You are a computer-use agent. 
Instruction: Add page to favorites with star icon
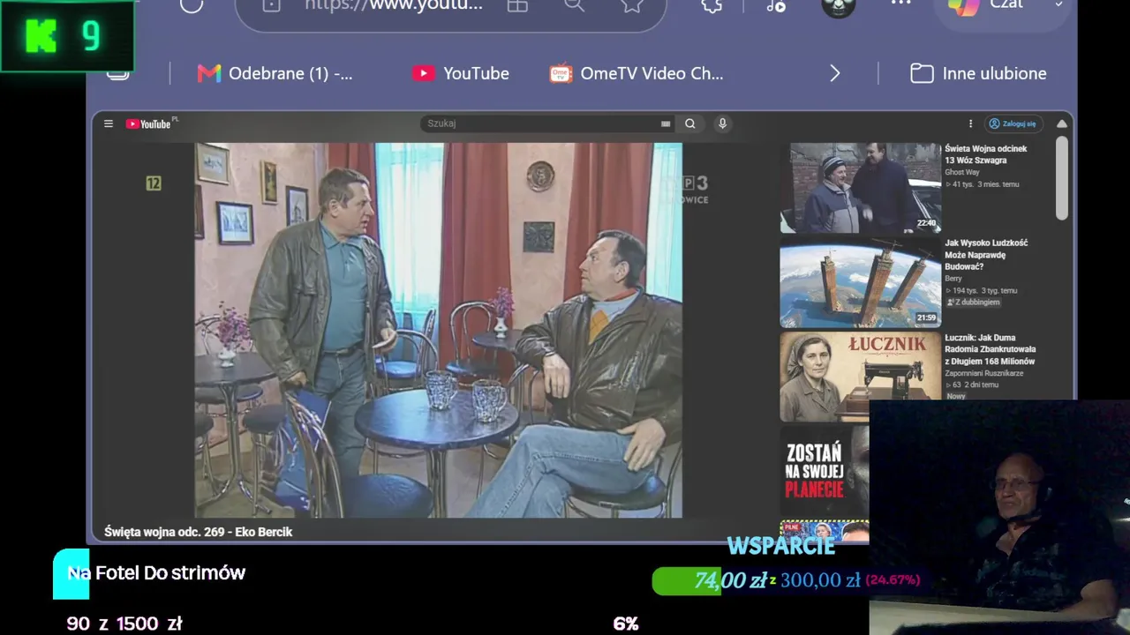click(x=632, y=5)
